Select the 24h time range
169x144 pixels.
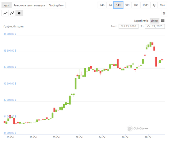[x=102, y=5]
